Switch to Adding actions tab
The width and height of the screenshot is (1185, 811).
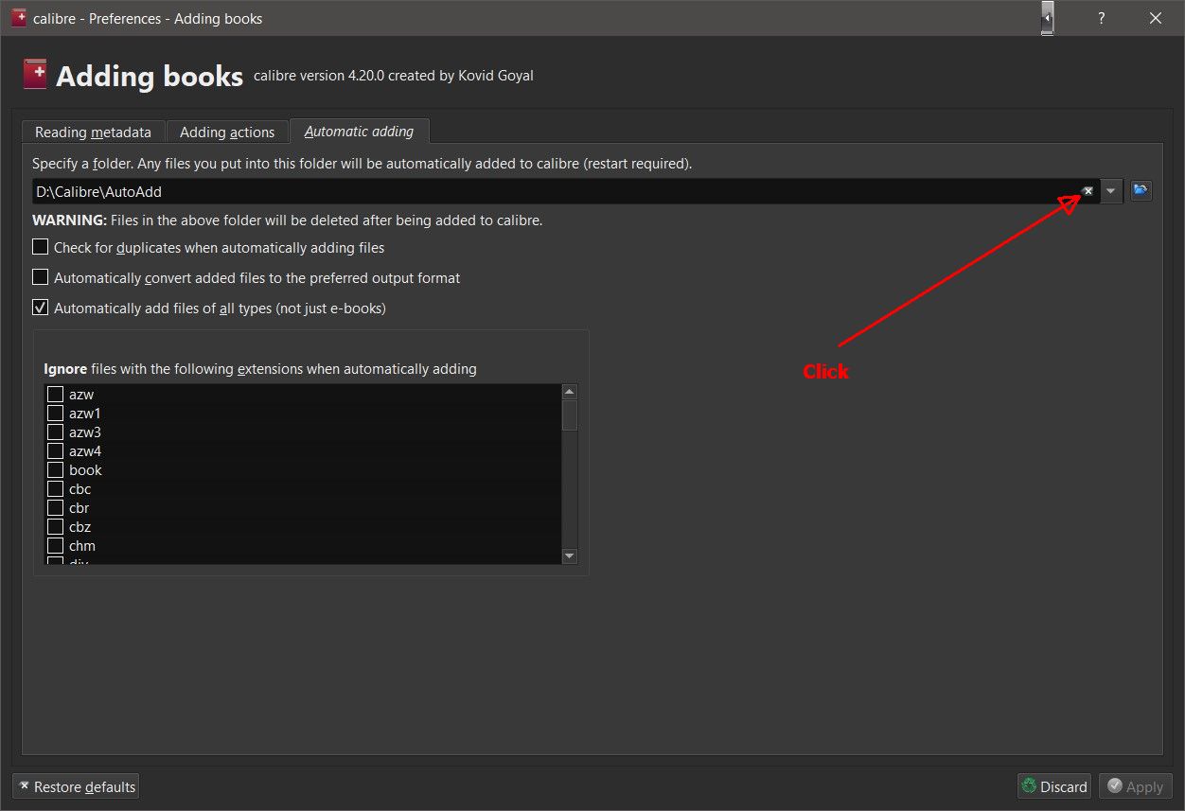227,132
